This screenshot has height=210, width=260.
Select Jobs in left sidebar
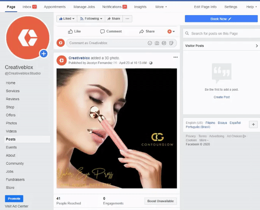[10, 172]
